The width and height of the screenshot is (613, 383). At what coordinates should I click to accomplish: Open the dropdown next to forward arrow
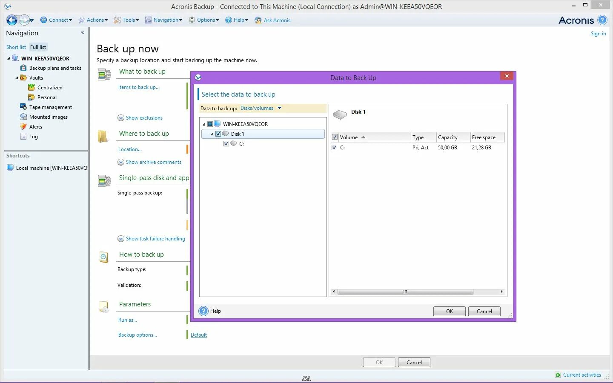click(32, 20)
